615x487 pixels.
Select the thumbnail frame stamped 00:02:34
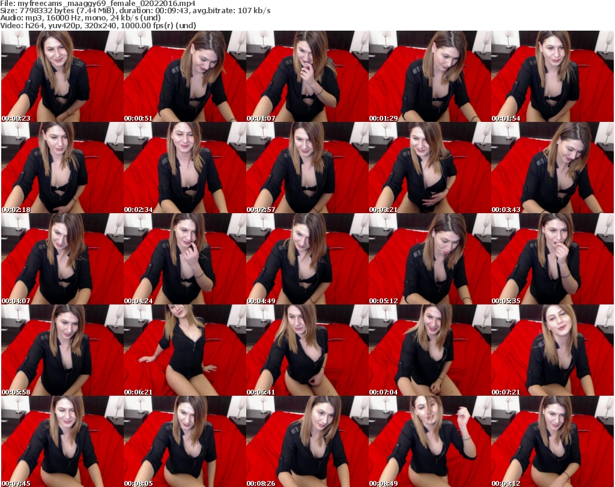point(185,168)
